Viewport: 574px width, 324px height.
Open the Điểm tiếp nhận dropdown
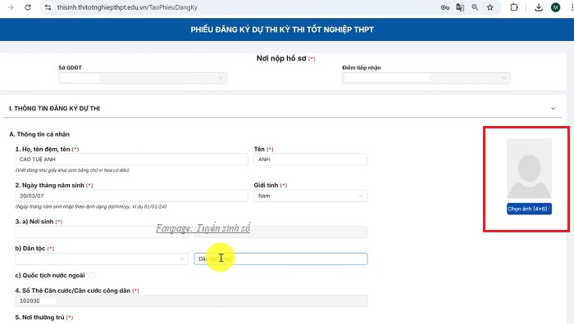(x=426, y=78)
